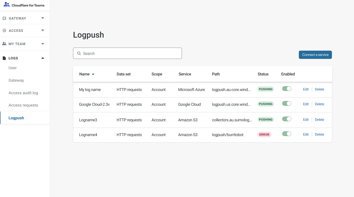The width and height of the screenshot is (354, 197).
Task: Click the 'Logname4' name cell
Action: pyautogui.click(x=88, y=135)
